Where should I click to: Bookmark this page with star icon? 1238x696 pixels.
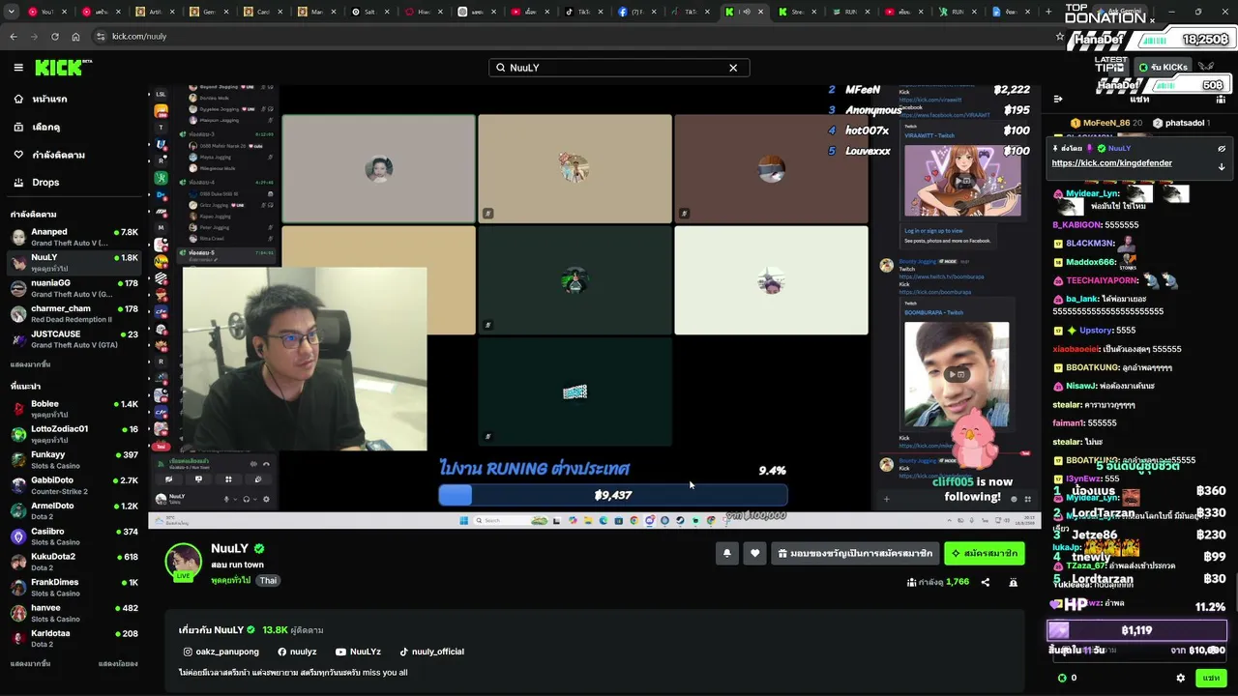pos(1060,36)
